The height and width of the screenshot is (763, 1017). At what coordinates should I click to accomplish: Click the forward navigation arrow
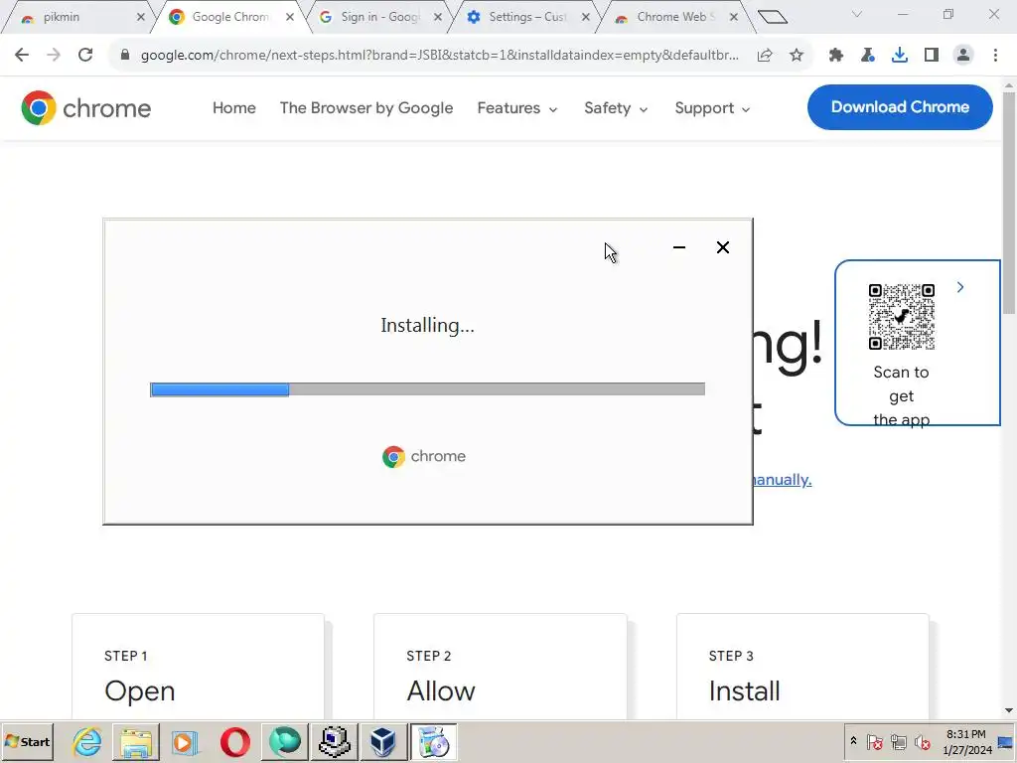tap(54, 56)
